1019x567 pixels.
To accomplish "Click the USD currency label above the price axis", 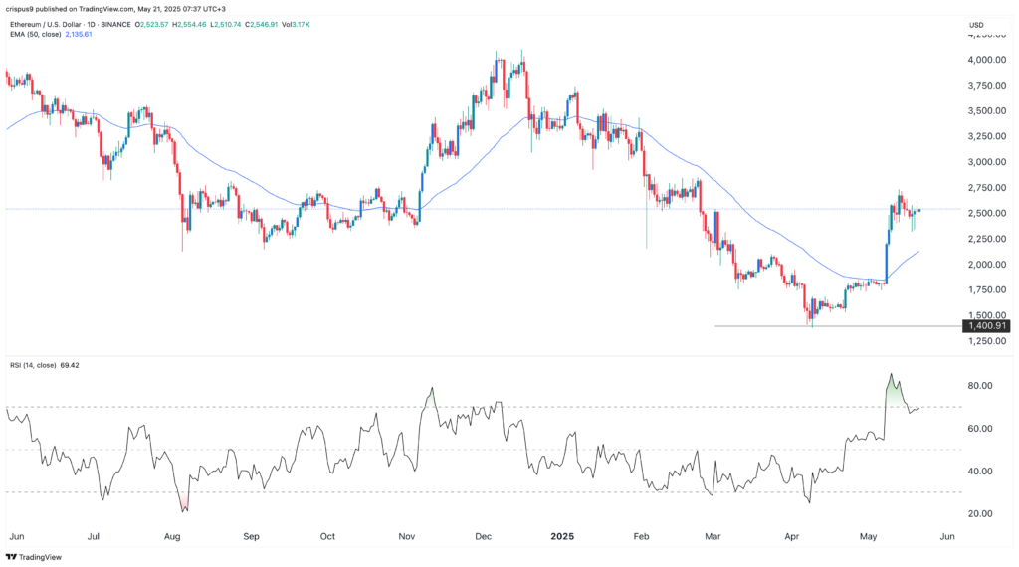I will 980,23.
